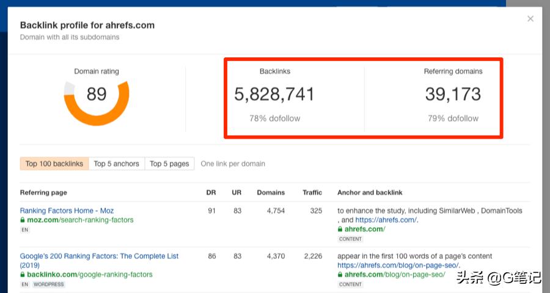Open the moz.com/search-ranking-factors URL
This screenshot has height=293, width=550.
(80, 220)
